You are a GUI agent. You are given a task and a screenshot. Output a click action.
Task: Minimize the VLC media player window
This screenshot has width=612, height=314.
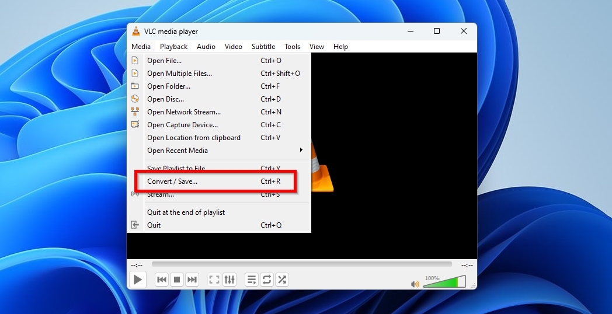pos(411,31)
